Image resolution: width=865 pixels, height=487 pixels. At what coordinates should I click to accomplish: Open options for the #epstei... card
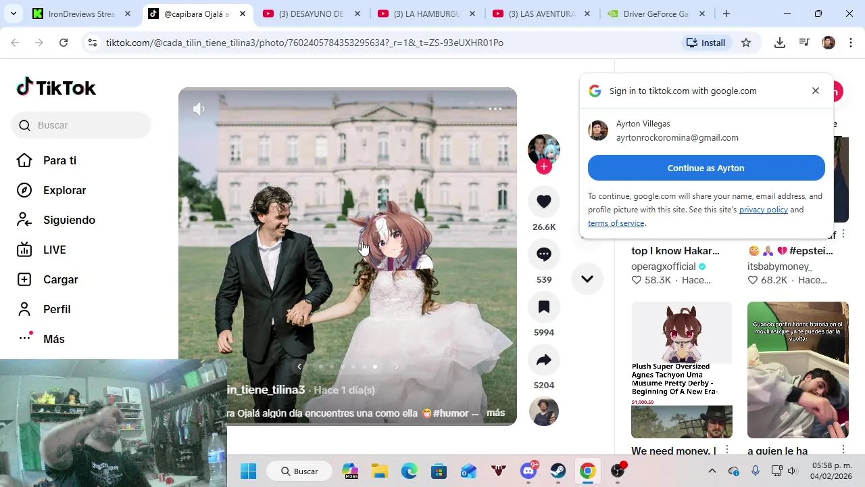pyautogui.click(x=843, y=234)
